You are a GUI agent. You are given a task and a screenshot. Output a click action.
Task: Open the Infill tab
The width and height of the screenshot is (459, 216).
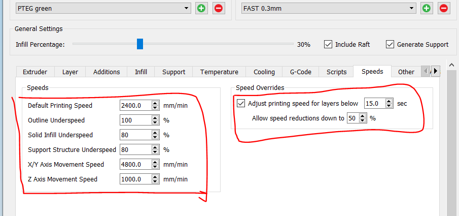tap(140, 72)
